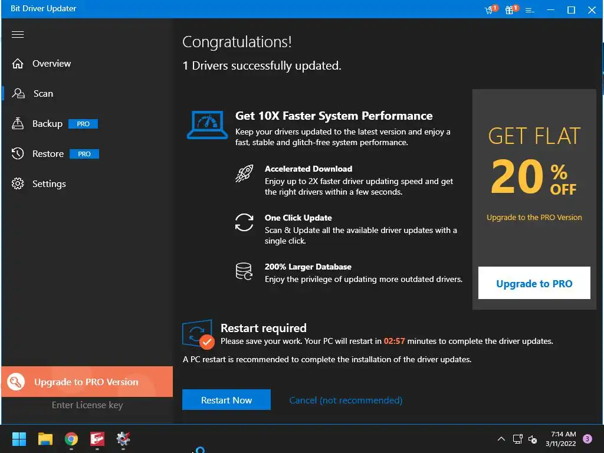Switch to the Scan section
Image resolution: width=604 pixels, height=453 pixels.
click(x=43, y=94)
